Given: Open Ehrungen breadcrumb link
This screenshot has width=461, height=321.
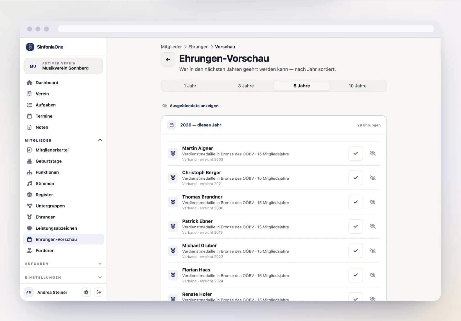Looking at the screenshot, I should coord(198,47).
